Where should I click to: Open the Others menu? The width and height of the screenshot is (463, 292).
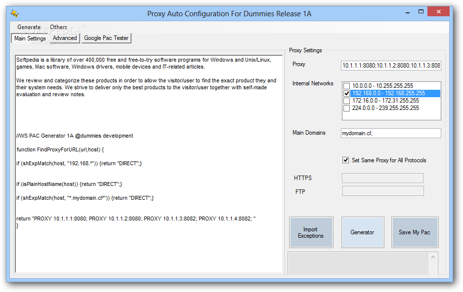click(59, 27)
